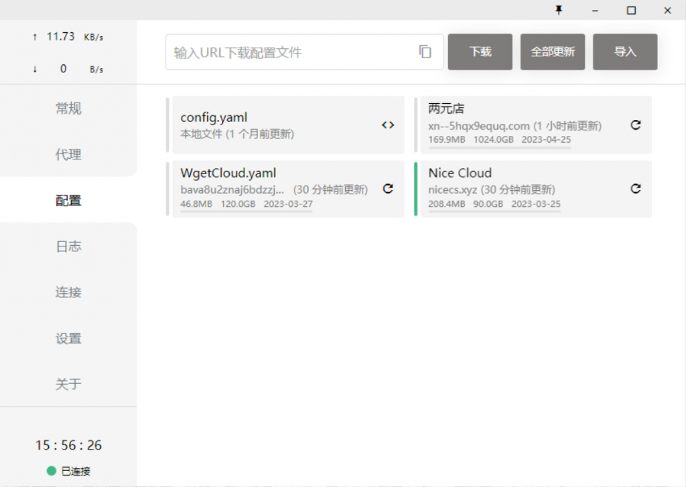Click the 导入 (Import) button

point(625,52)
